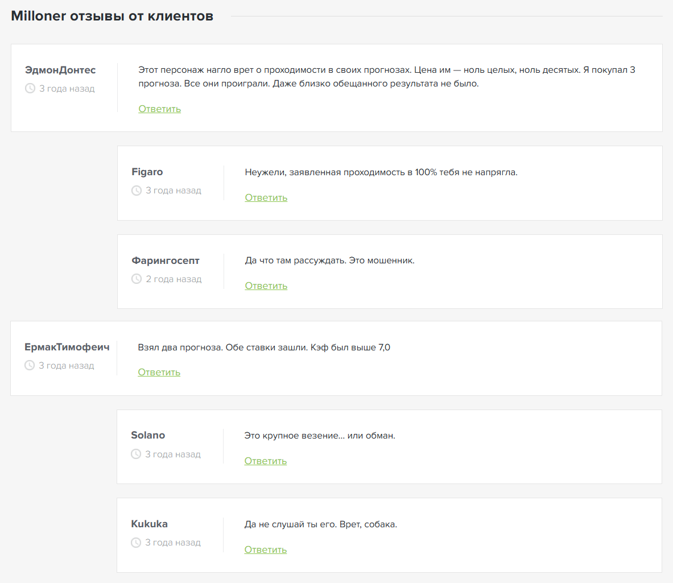Click the heading Milloner отзывы от клиентов
Viewport: 673px width, 583px height.
tap(112, 16)
